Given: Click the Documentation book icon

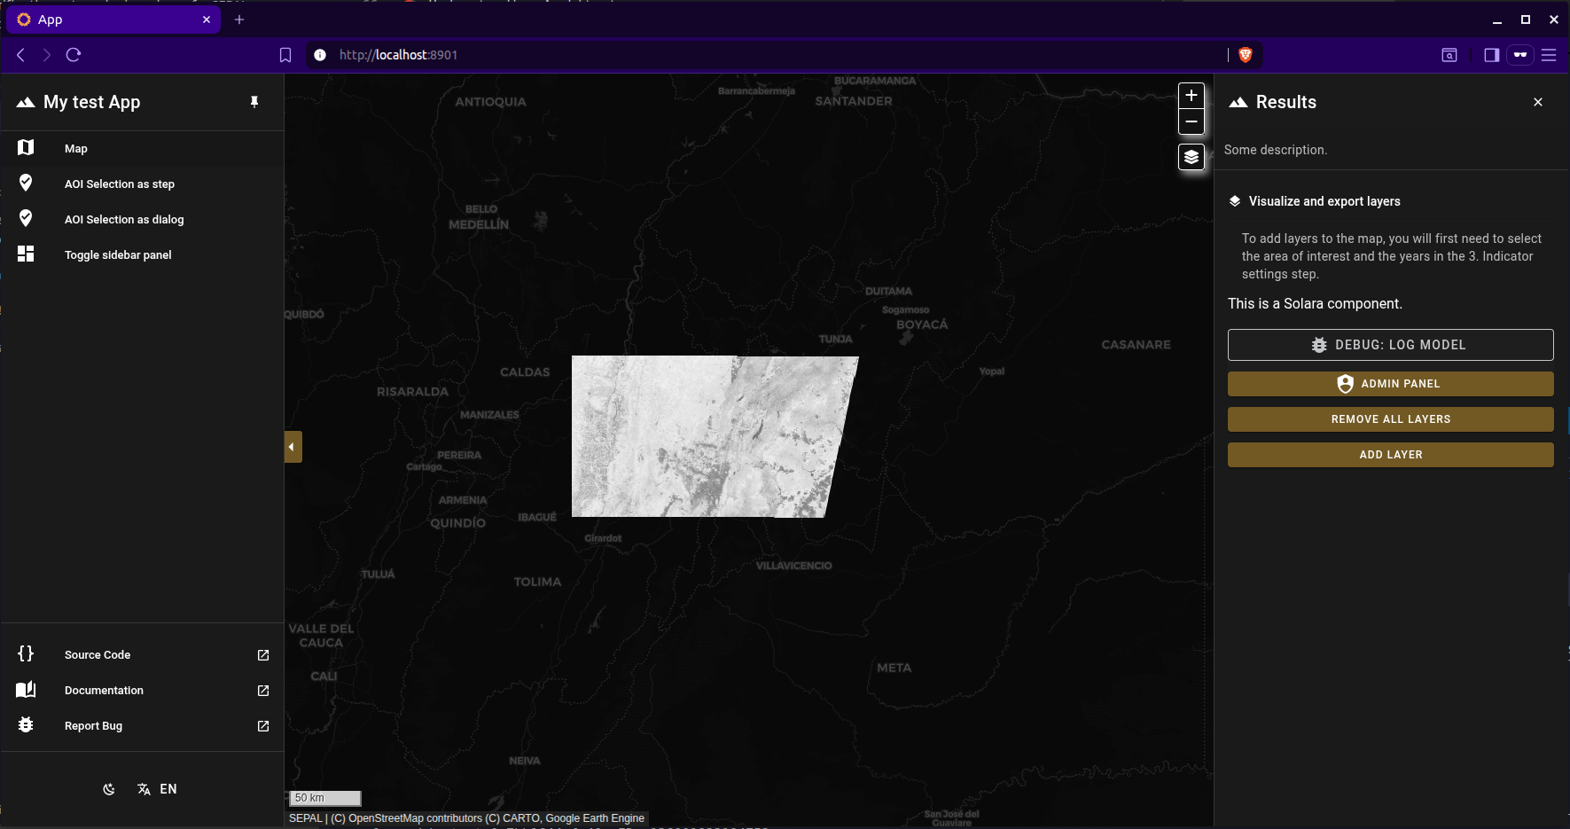Looking at the screenshot, I should (x=26, y=689).
